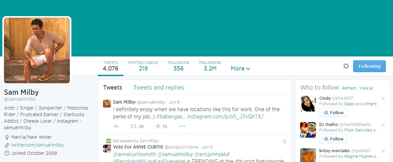Dismiss Cindy suggestion with X
Image resolution: width=393 pixels, height=162 pixels.
(x=383, y=99)
